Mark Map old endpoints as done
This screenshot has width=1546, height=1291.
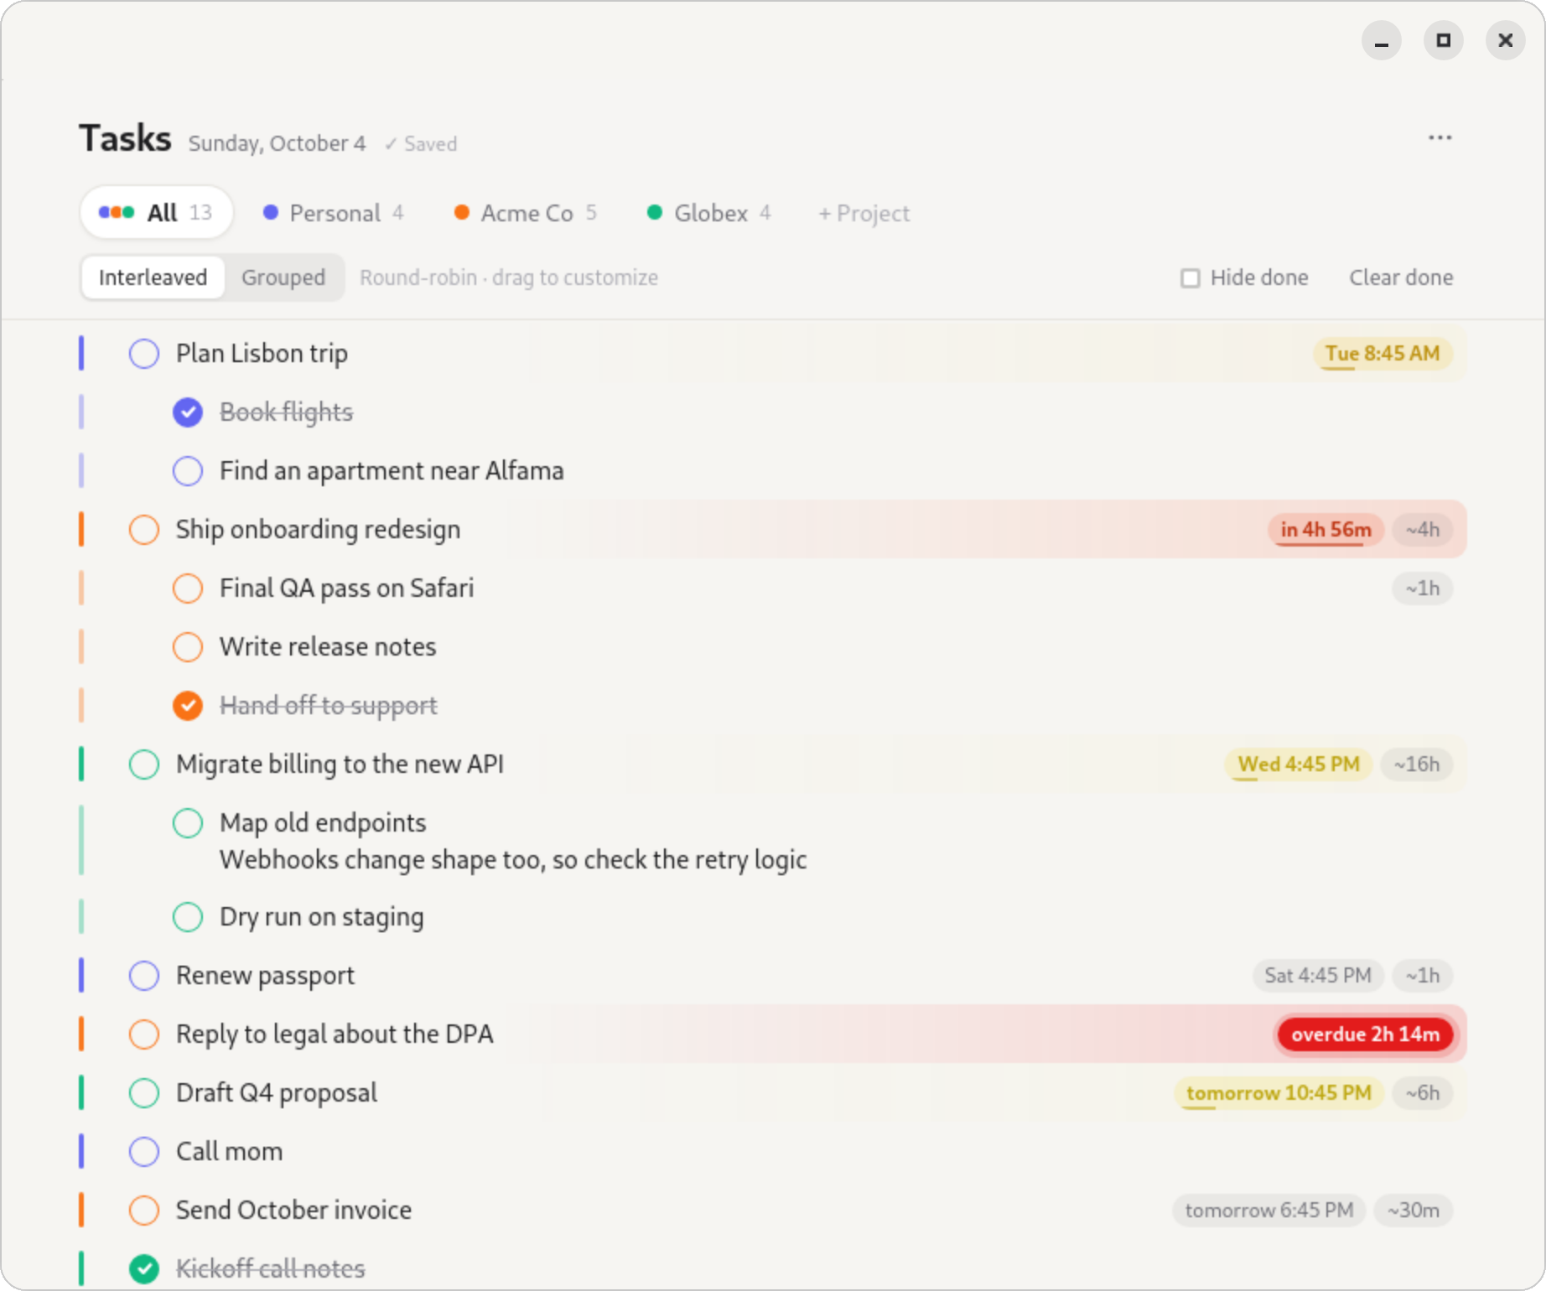click(x=188, y=823)
